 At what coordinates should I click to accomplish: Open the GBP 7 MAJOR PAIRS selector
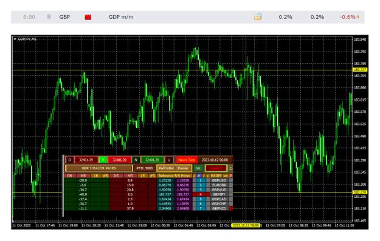pos(99,168)
